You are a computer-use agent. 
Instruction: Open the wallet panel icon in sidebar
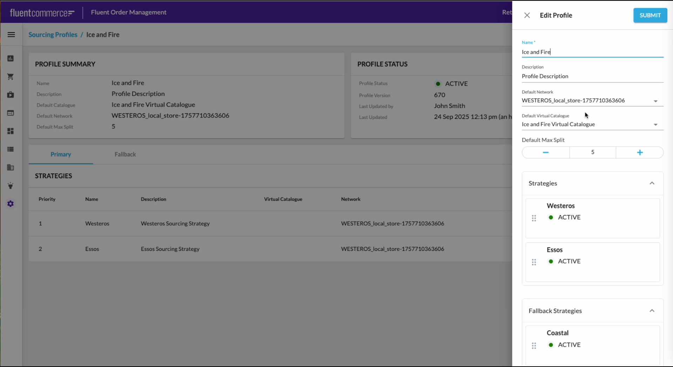[x=11, y=113]
